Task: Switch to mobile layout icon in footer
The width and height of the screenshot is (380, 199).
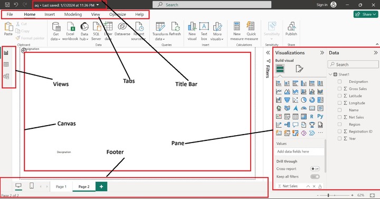Action: 32,186
